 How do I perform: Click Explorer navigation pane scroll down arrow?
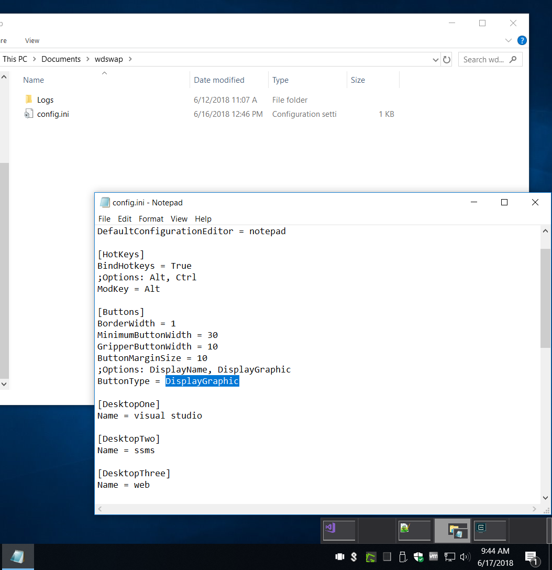tap(4, 384)
